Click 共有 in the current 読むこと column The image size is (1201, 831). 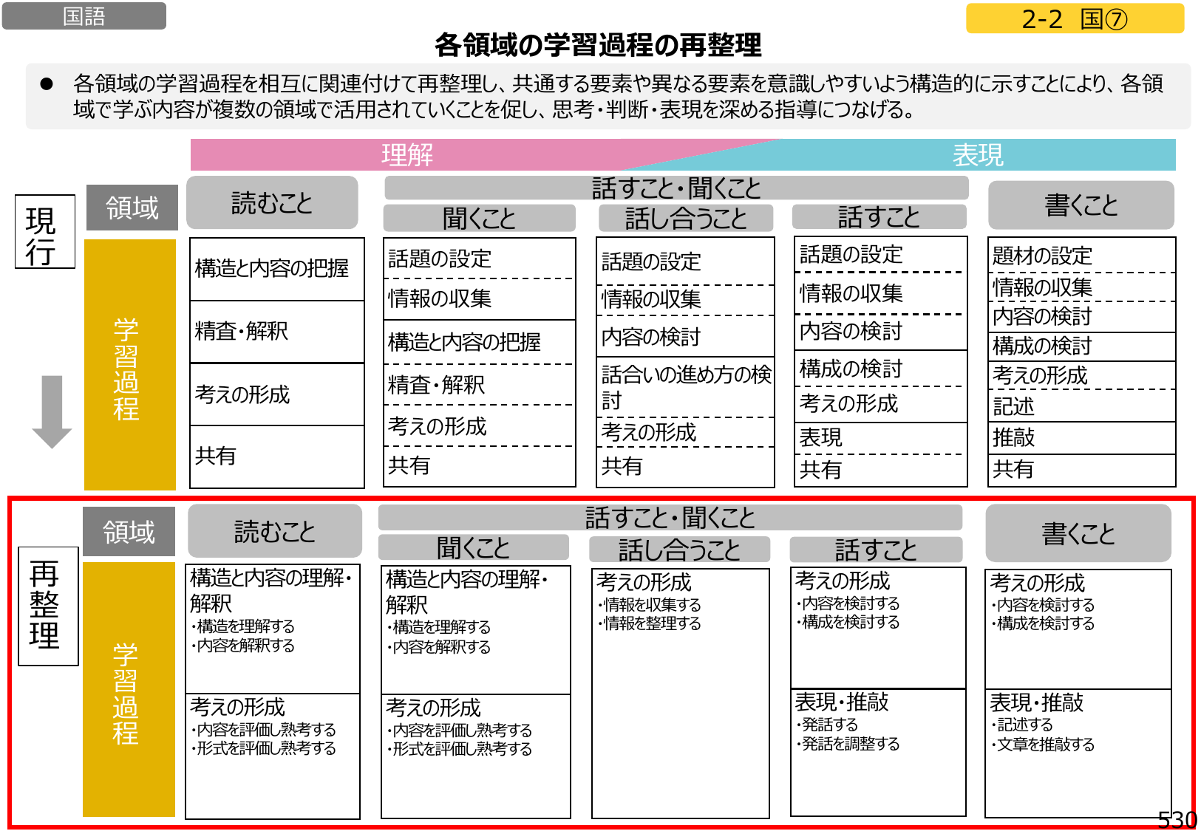[x=215, y=456]
